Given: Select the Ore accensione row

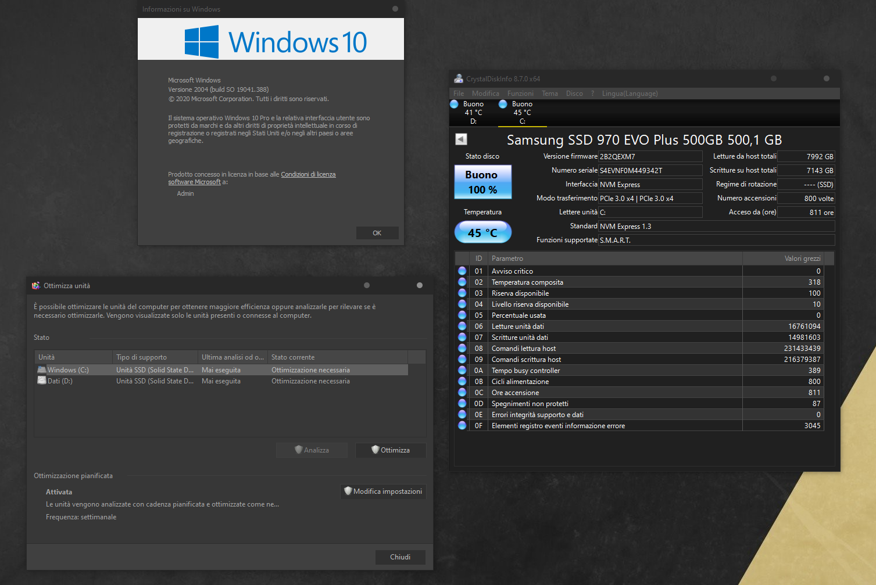Looking at the screenshot, I should [639, 392].
